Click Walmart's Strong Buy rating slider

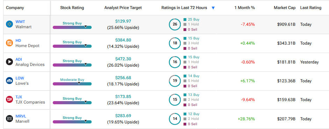[72, 27]
